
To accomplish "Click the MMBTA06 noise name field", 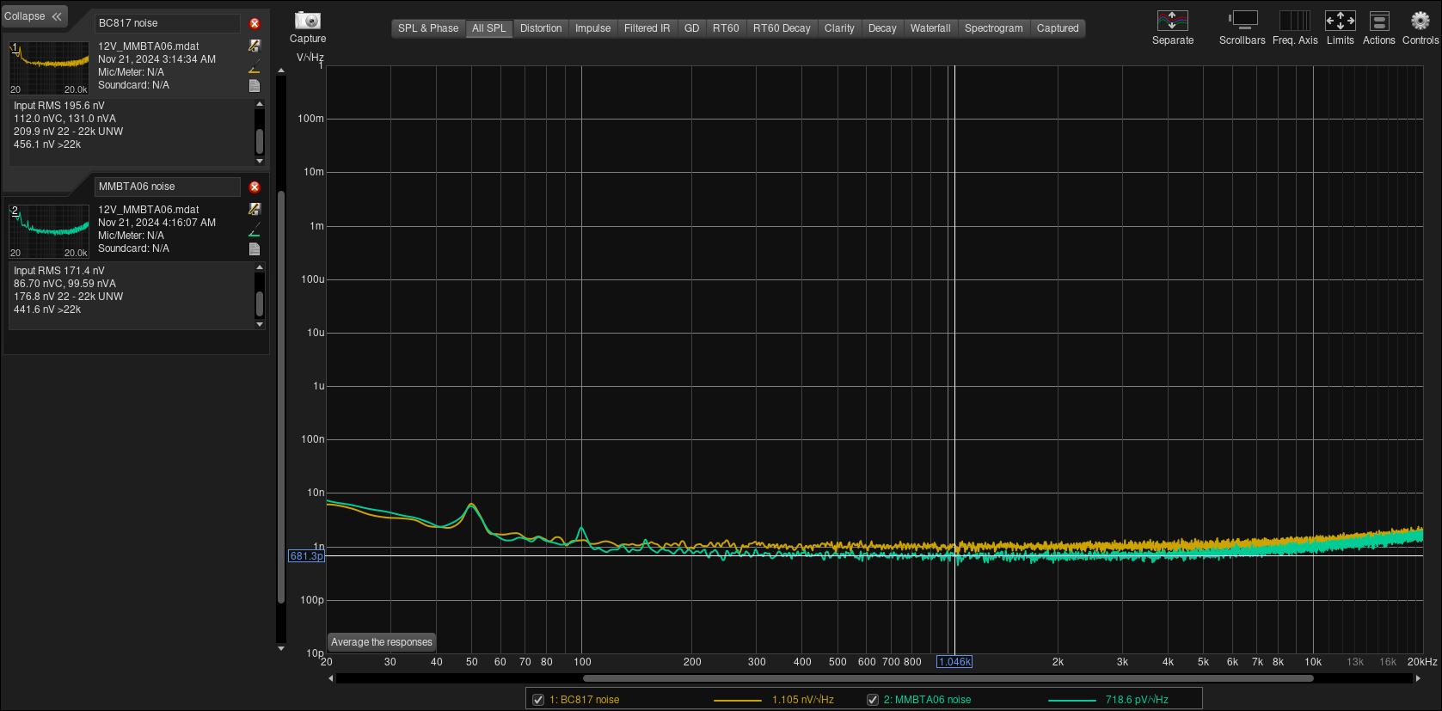I will (167, 187).
